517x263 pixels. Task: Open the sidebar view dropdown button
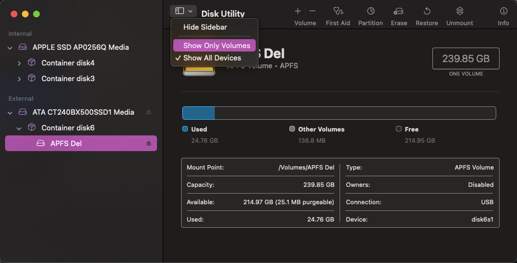pos(184,11)
